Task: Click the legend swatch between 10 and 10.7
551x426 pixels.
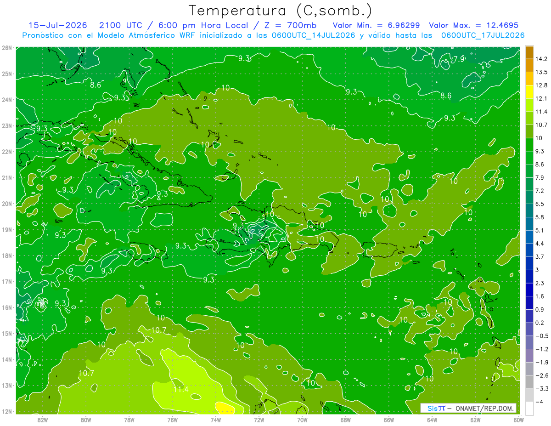Action: (529, 131)
